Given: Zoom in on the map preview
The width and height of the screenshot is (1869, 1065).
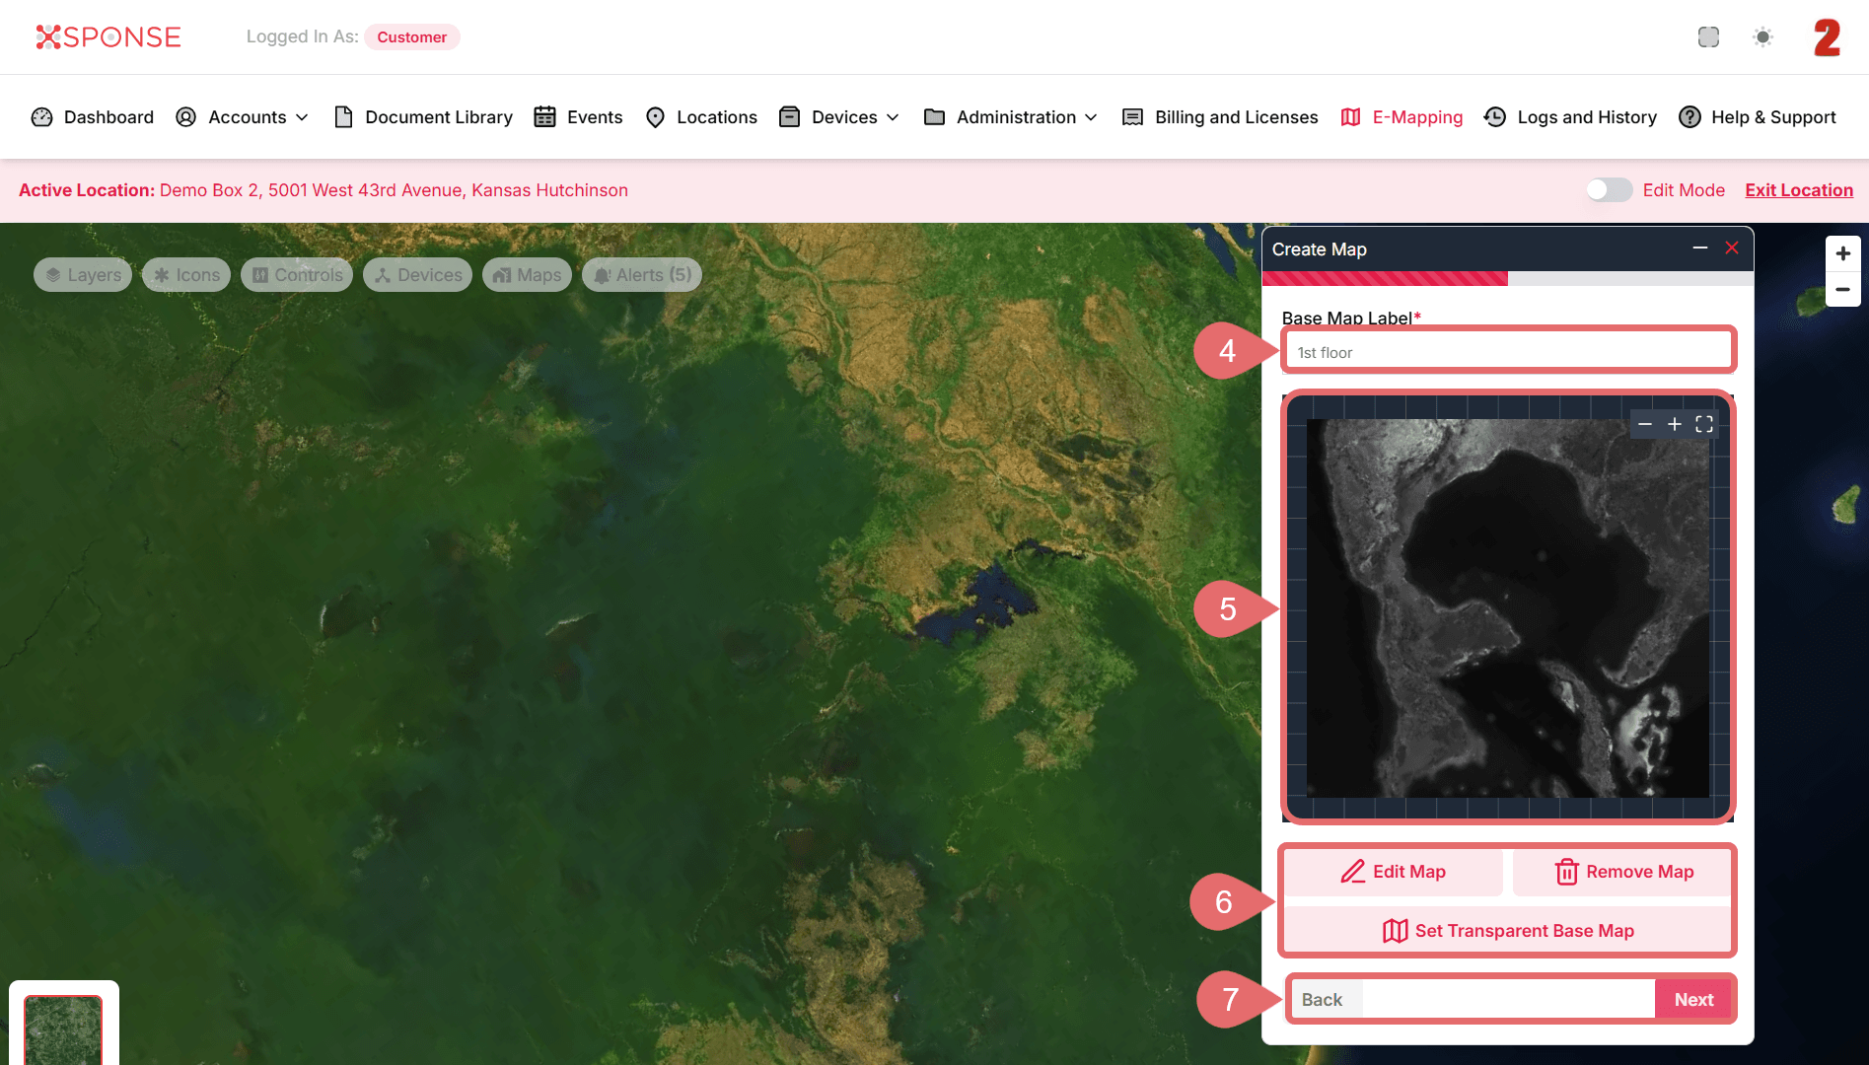Looking at the screenshot, I should coord(1675,424).
